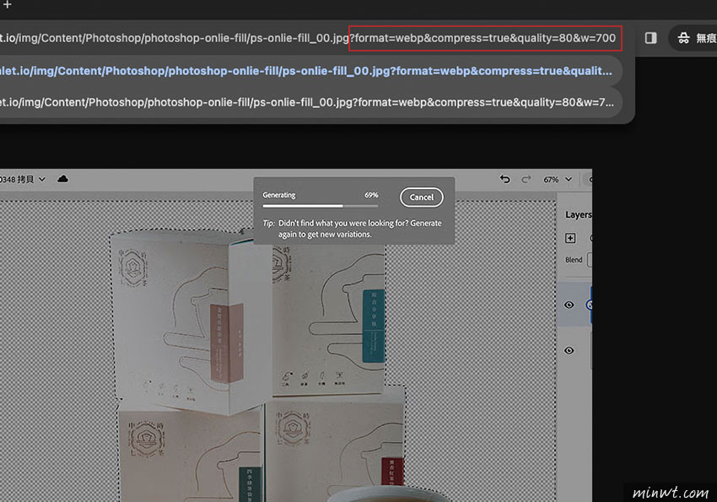Viewport: 717px width, 502px height.
Task: Cancel the Generating progress
Action: pyautogui.click(x=421, y=197)
